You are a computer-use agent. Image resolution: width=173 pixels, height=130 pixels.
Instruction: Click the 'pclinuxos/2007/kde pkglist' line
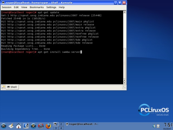click(x=47, y=40)
